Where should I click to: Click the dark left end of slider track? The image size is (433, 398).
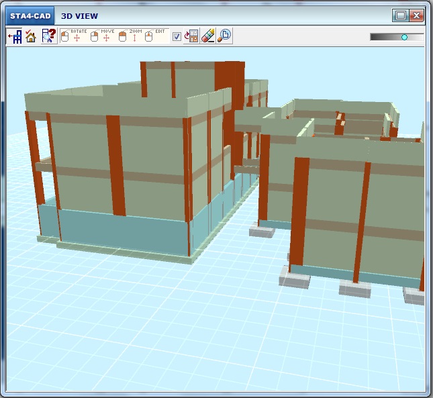pyautogui.click(x=375, y=37)
